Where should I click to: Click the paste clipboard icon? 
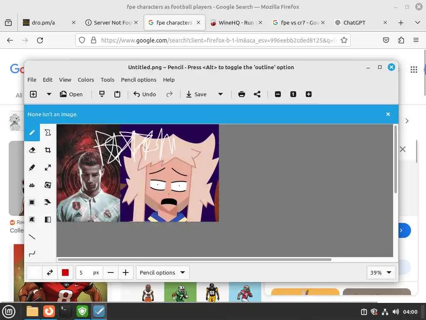[x=117, y=94]
